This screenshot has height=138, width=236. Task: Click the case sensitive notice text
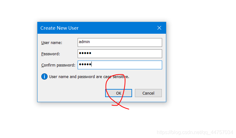(89, 76)
